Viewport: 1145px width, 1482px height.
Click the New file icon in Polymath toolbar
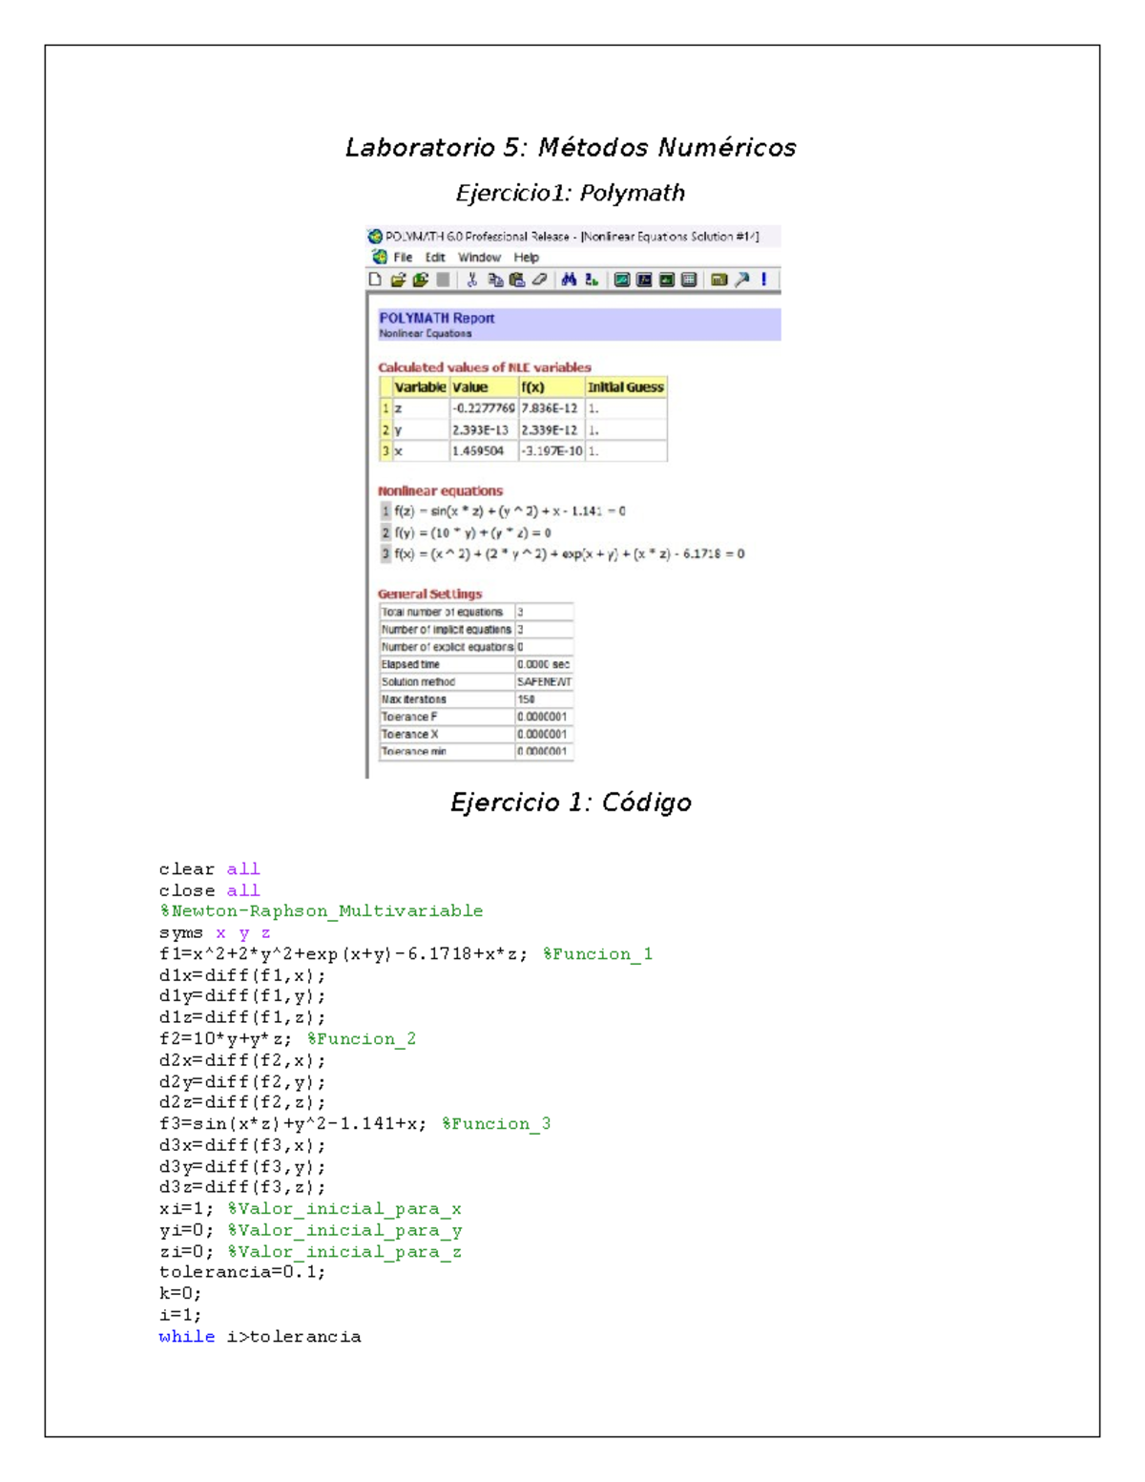pyautogui.click(x=375, y=280)
